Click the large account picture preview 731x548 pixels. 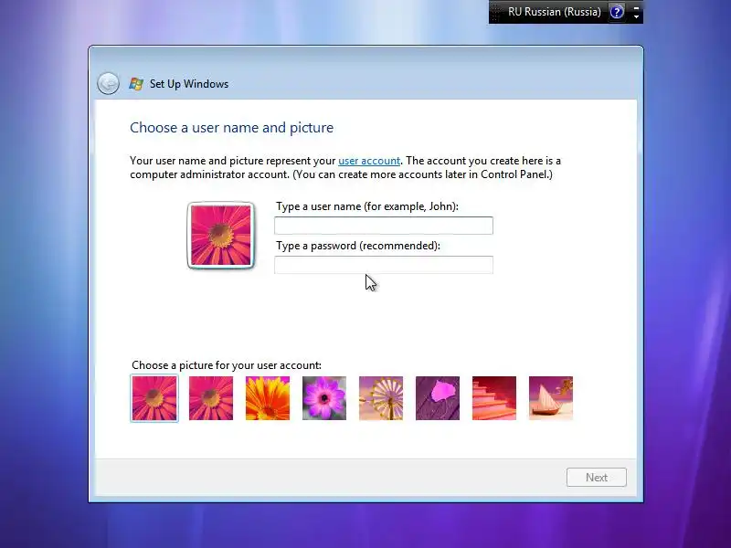coord(220,236)
